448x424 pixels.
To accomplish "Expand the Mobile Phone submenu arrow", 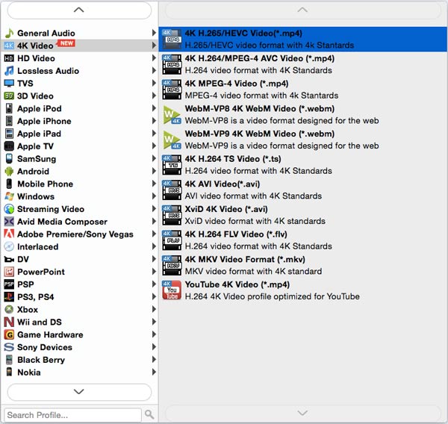I will pos(154,184).
